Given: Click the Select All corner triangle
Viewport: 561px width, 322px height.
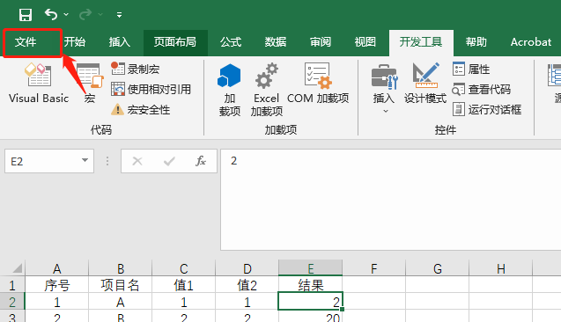Looking at the screenshot, I should pyautogui.click(x=17, y=268).
